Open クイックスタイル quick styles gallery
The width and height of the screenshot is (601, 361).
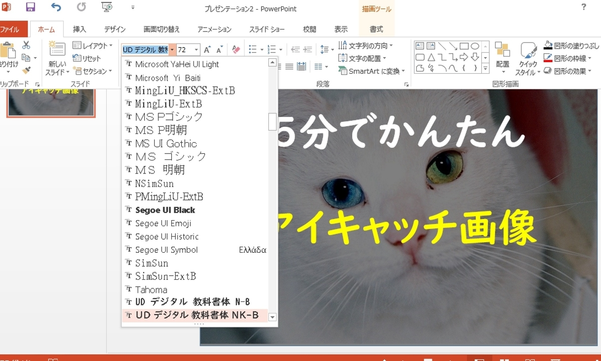pos(528,59)
